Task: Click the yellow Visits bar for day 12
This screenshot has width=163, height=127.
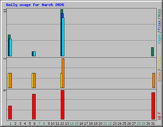Action: pos(61,80)
